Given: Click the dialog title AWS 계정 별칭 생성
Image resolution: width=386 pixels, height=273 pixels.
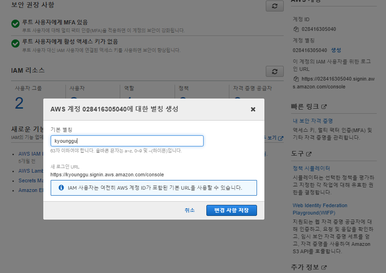Looking at the screenshot, I should pyautogui.click(x=114, y=109).
